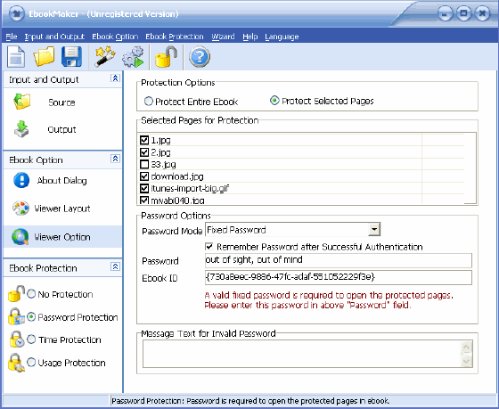
Task: Click the EbookMaker title bar logo icon
Action: coord(17,13)
